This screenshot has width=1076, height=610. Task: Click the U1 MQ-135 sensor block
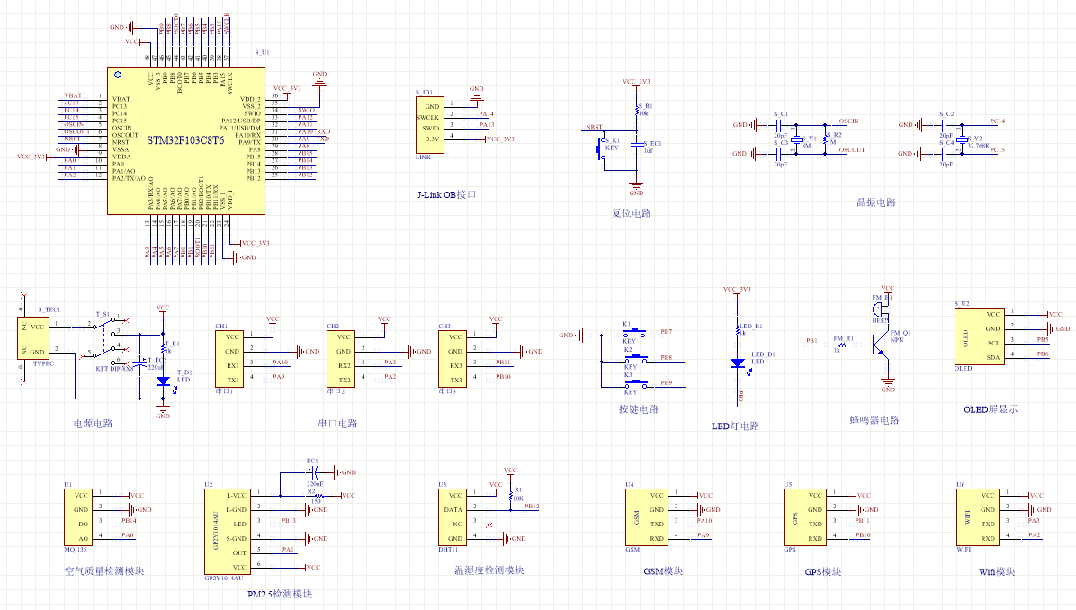pyautogui.click(x=80, y=516)
